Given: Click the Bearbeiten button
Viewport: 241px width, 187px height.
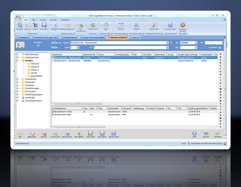Looking at the screenshot, I should [x=32, y=133].
